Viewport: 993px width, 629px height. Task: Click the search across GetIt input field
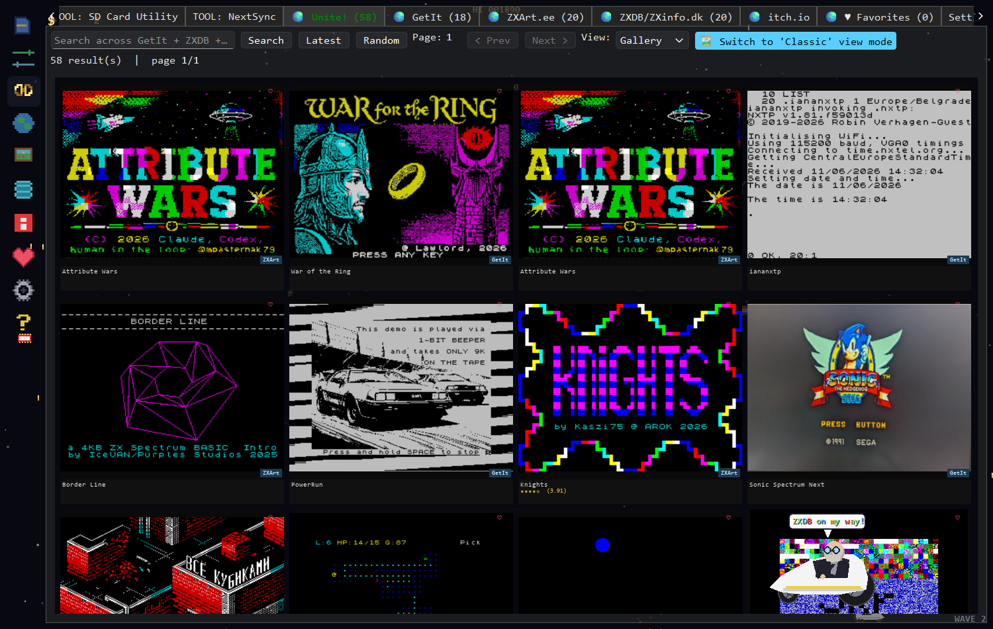click(142, 40)
